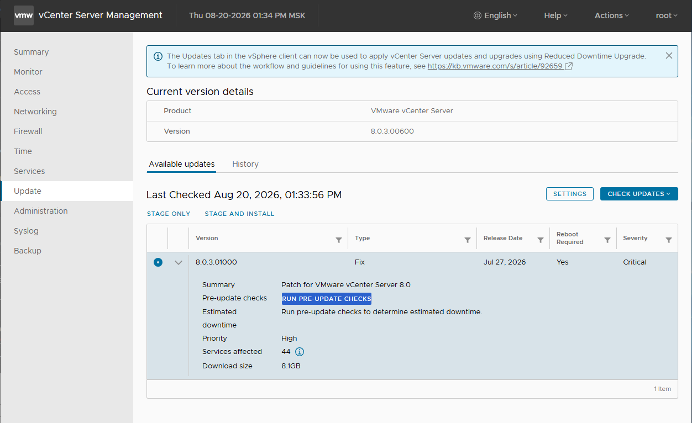The width and height of the screenshot is (692, 423).
Task: Filter the Version column
Action: [339, 240]
